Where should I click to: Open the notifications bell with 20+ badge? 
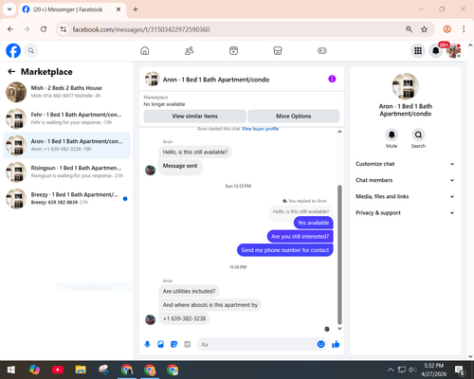(x=436, y=50)
